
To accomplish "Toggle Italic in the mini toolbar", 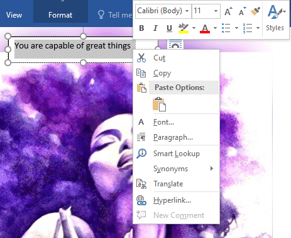I will [155, 28].
